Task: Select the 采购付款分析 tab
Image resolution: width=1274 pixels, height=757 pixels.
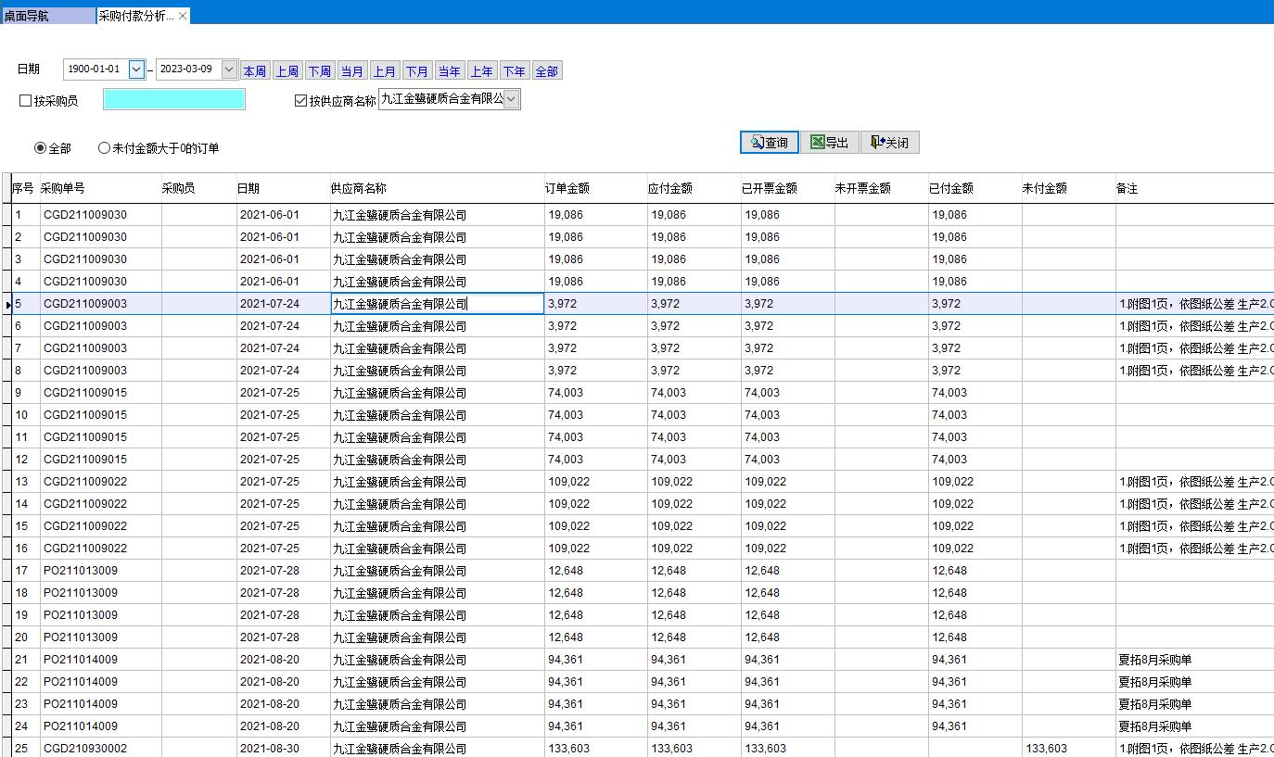Action: pos(135,16)
